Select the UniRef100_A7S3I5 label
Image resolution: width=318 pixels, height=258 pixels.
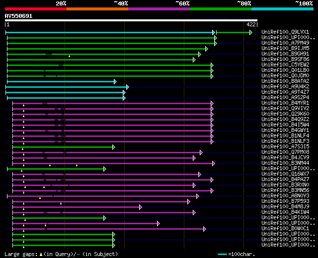[285, 147]
